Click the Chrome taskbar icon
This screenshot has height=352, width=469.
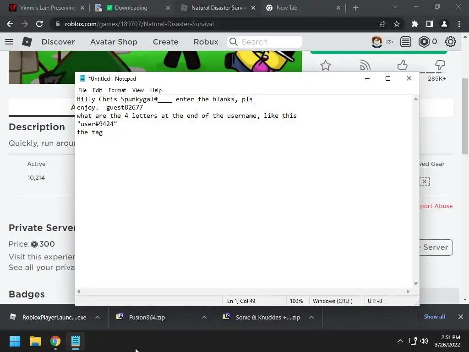55,341
